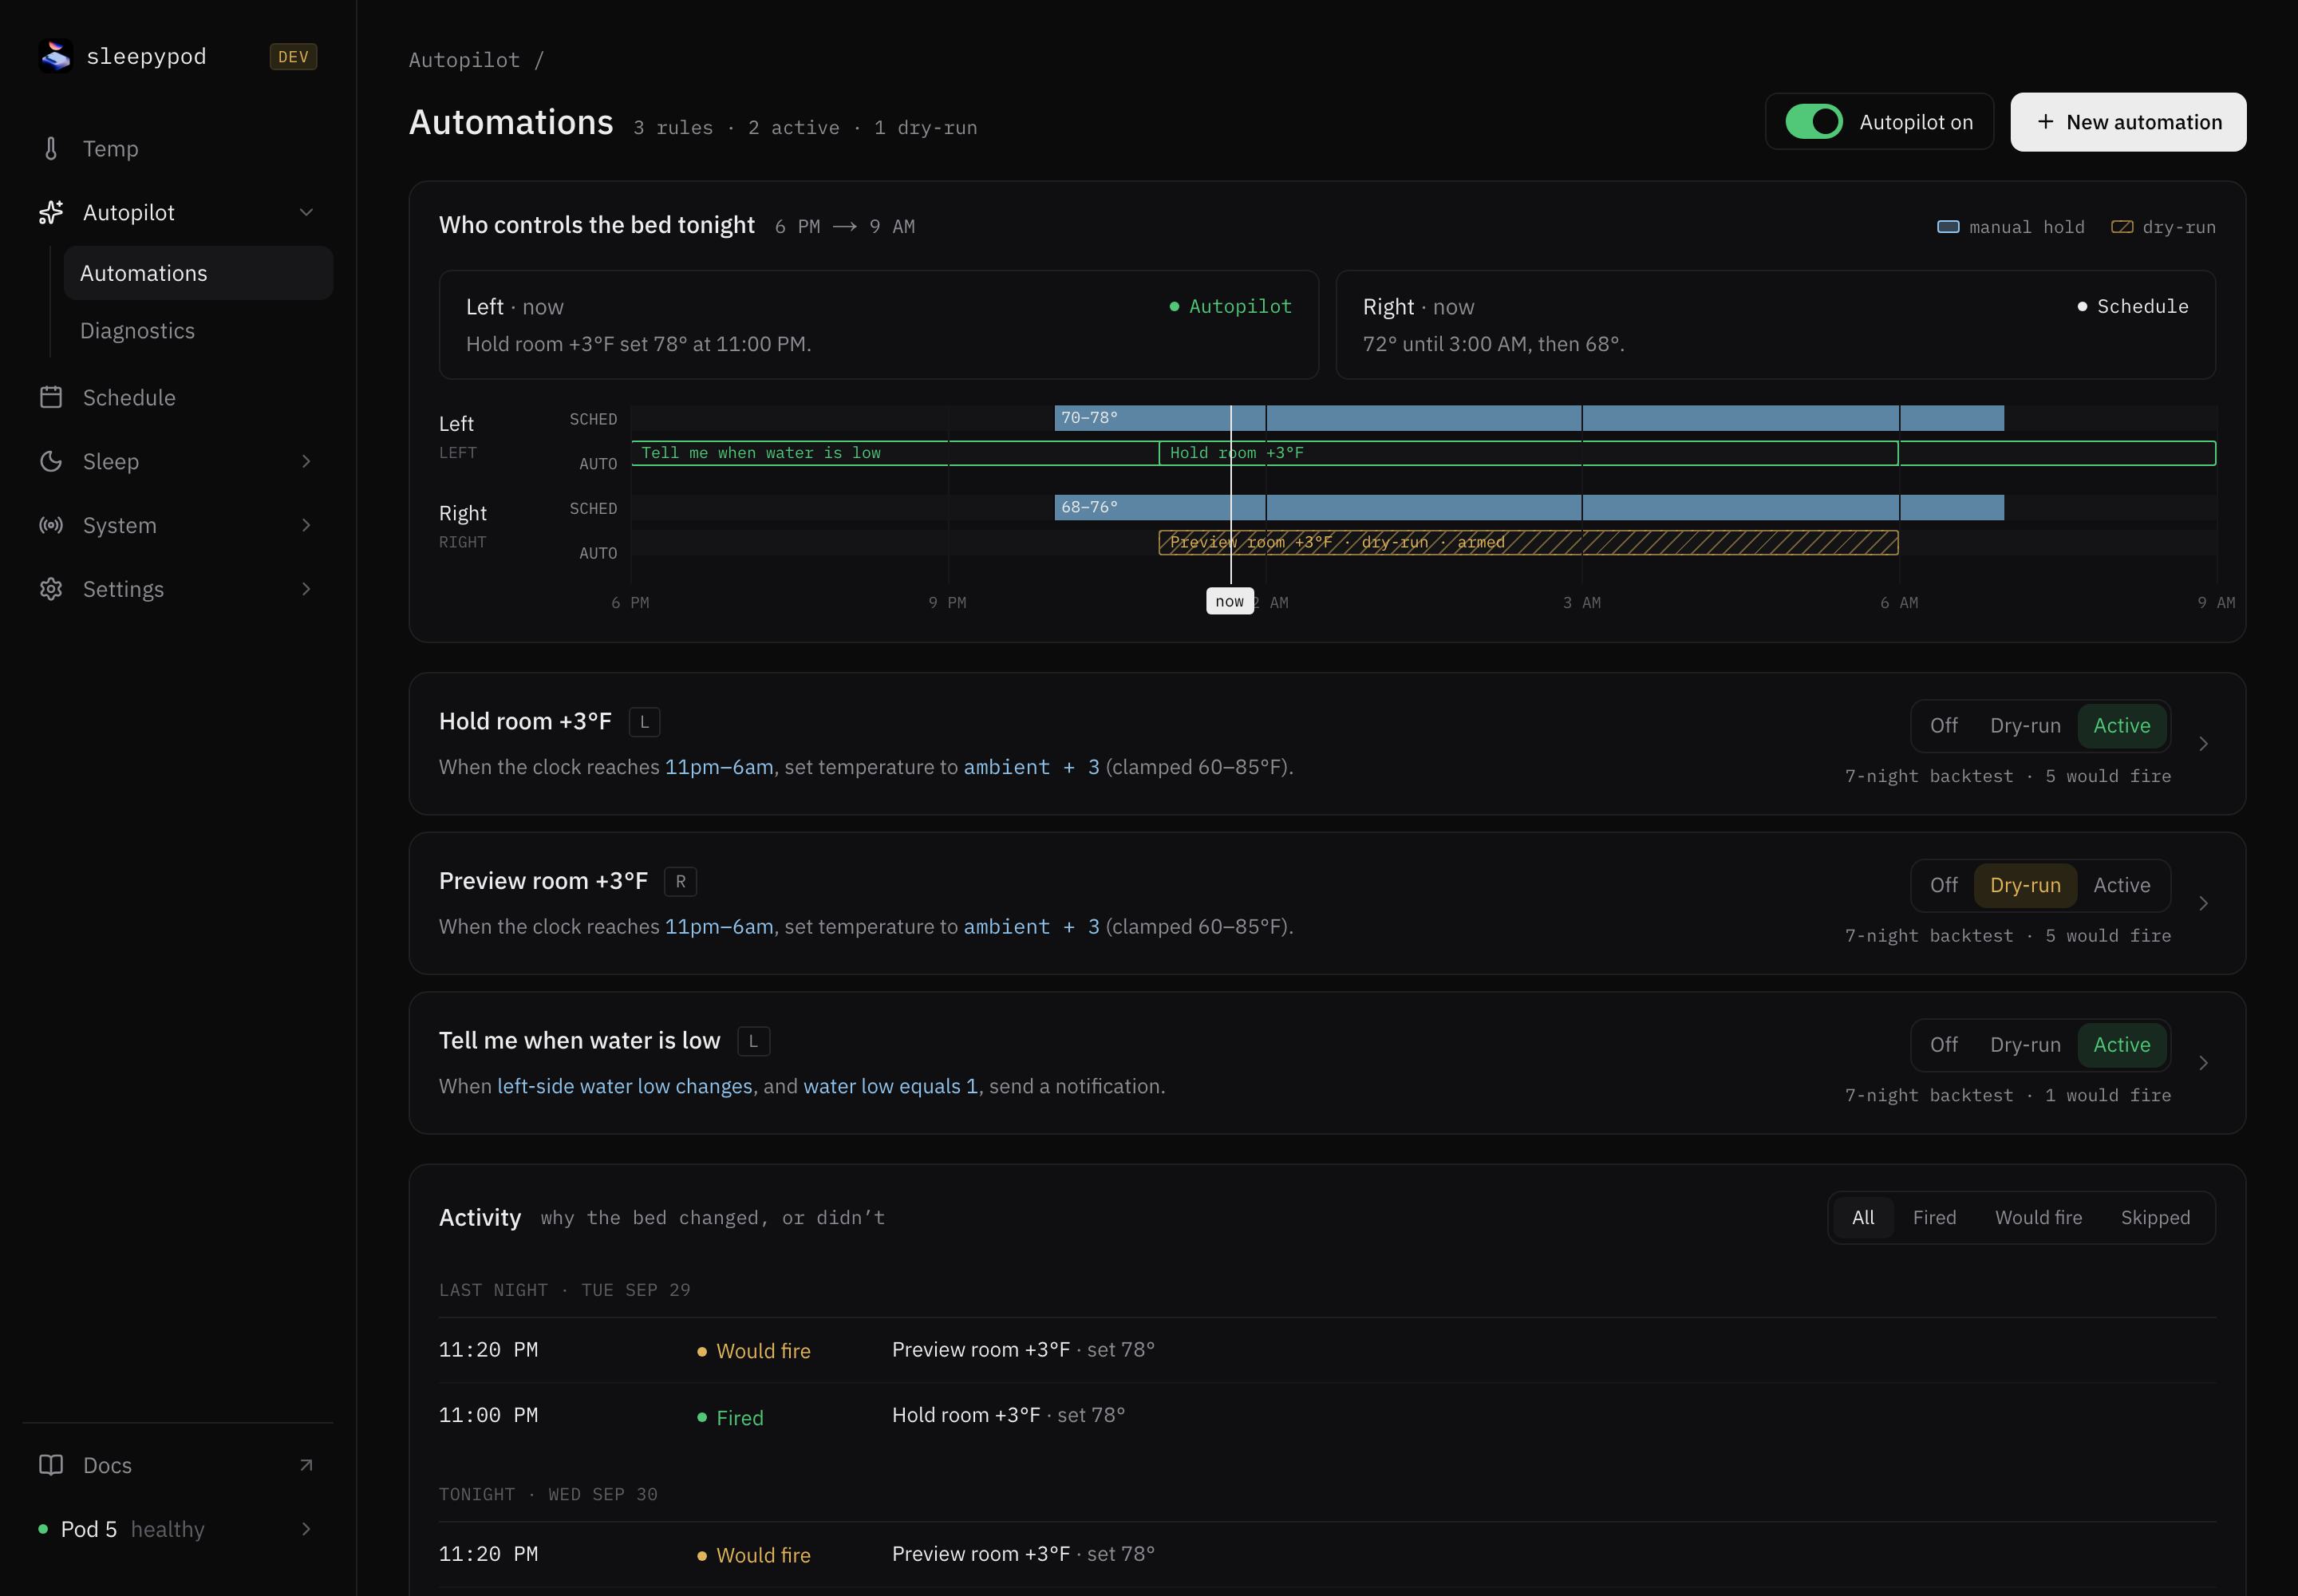
Task: Click the Pod 5 green status dot
Action: click(x=43, y=1529)
